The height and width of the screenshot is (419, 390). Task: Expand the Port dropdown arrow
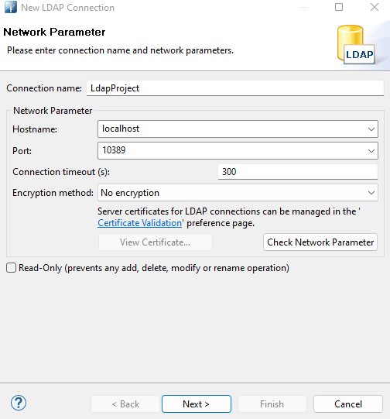coord(371,151)
